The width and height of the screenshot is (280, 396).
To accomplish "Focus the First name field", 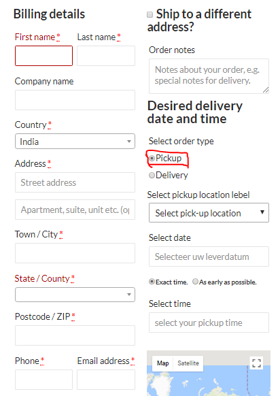I will coord(44,56).
